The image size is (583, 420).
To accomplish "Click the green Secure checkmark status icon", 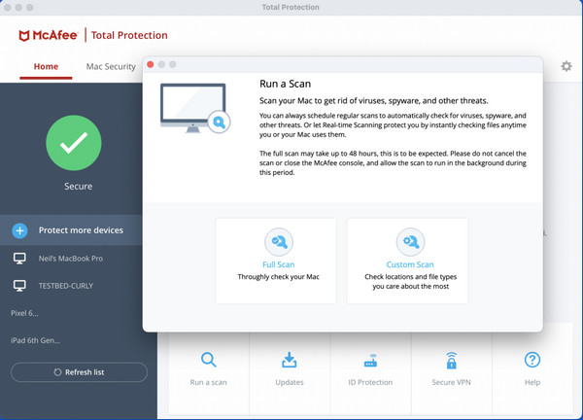I will click(x=74, y=143).
